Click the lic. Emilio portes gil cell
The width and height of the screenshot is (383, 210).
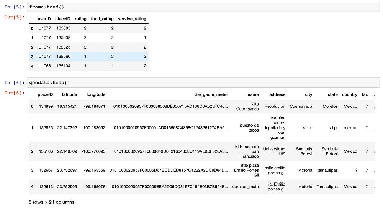coord(276,187)
